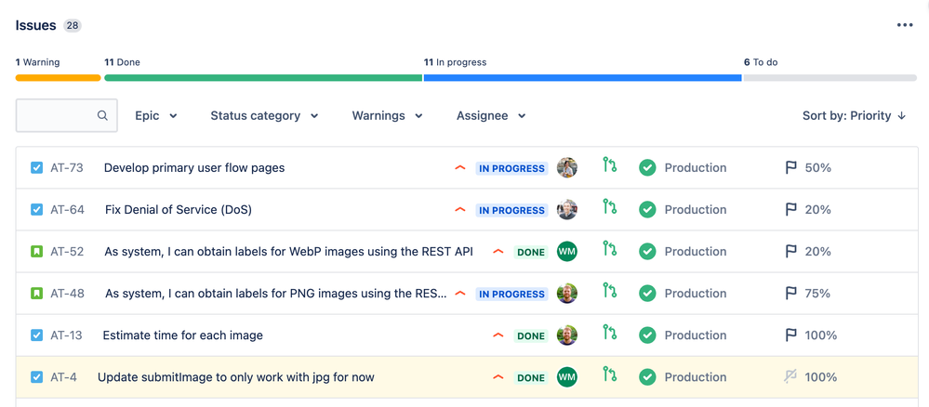
Task: Click the priority arrow icon on AT-73
Action: [460, 167]
